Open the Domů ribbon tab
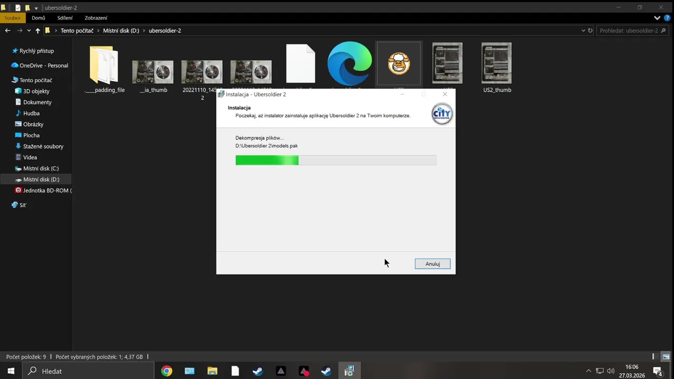The image size is (674, 379). tap(38, 18)
